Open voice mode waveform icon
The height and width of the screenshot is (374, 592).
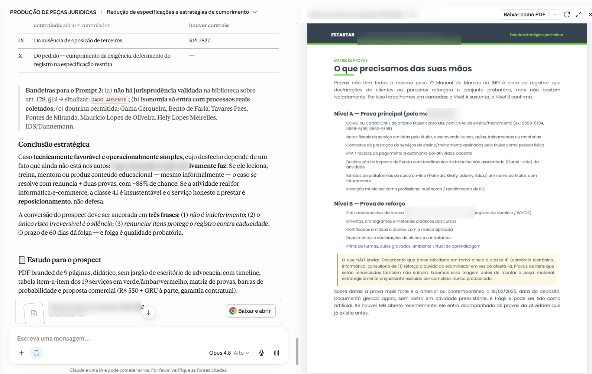coord(276,353)
